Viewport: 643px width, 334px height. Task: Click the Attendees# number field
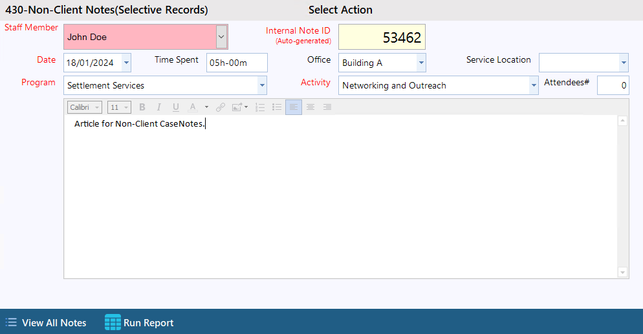pos(612,85)
